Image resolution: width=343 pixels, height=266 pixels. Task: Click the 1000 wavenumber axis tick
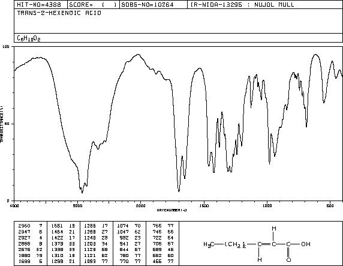click(x=267, y=205)
